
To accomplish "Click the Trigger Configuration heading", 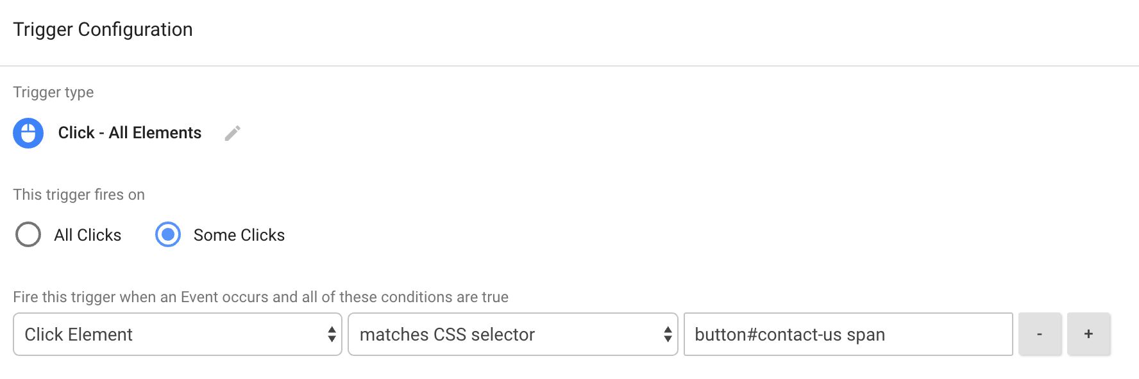I will click(103, 29).
